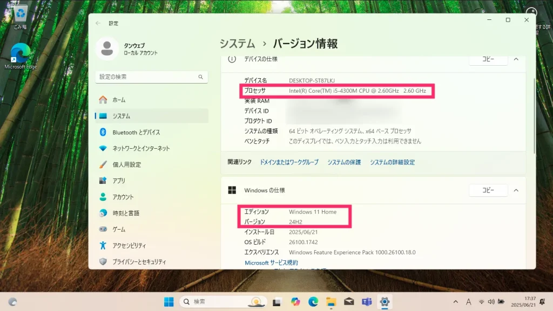Open File Explorer from the taskbar

click(x=331, y=302)
